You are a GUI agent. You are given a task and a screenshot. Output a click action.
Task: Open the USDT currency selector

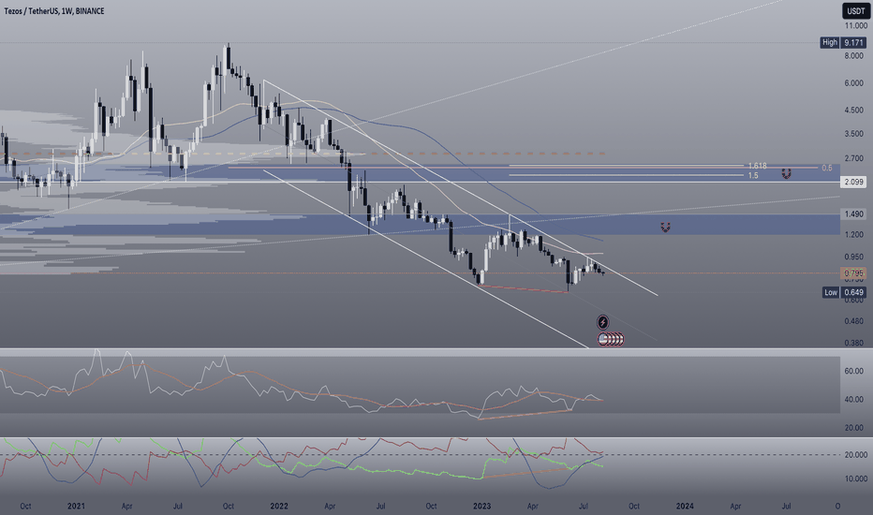(856, 10)
